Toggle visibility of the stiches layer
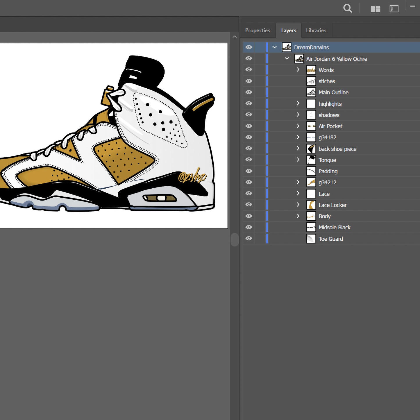This screenshot has width=420, height=420. click(249, 81)
